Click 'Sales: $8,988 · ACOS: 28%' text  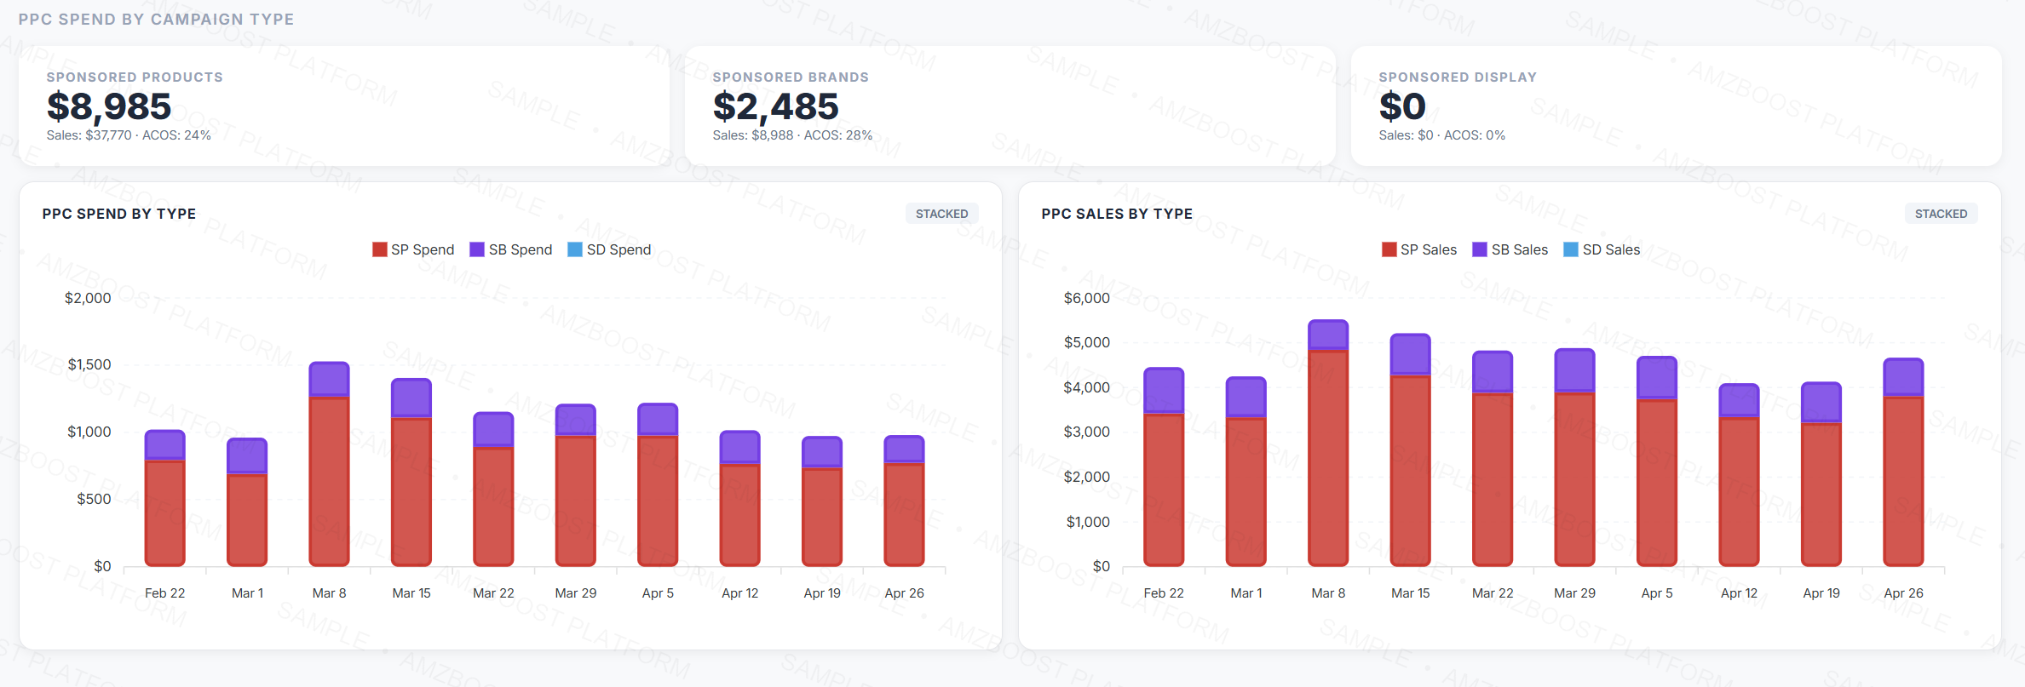[792, 135]
